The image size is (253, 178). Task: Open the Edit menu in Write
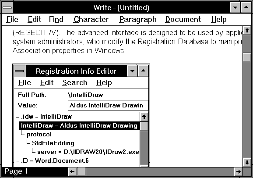(35, 19)
